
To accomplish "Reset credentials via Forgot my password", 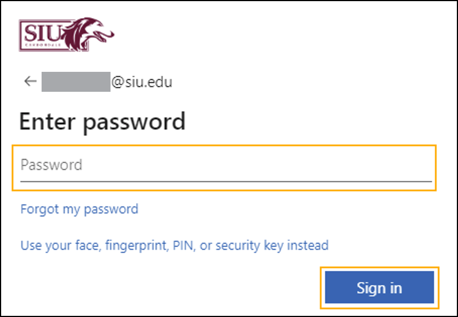I will click(79, 209).
